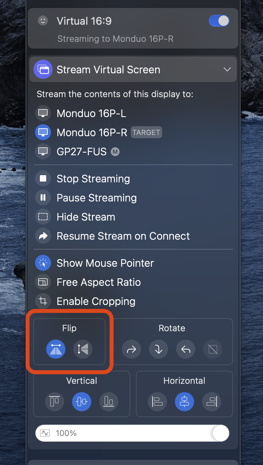Click the no-rotation reset icon
Screen dimensions: 263x465
click(x=213, y=349)
